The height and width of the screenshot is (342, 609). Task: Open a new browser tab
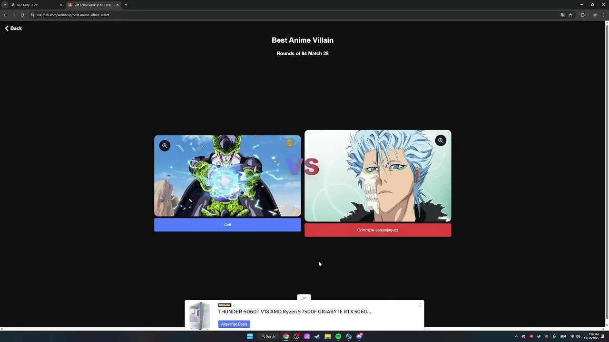[126, 5]
